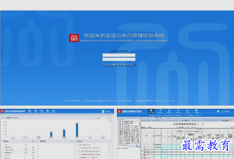
Task: Open the grid icon in the dashboard navigation bar
Action: [x=29, y=111]
